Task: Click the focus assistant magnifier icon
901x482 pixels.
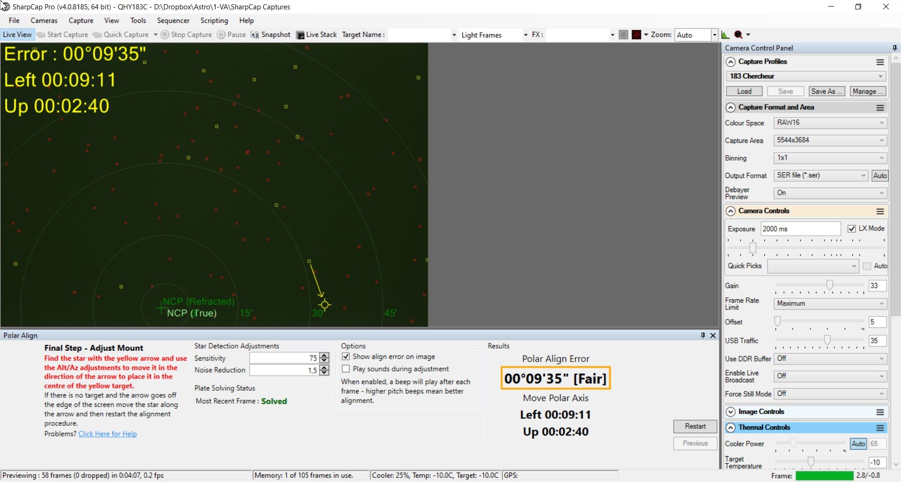Action: point(738,35)
